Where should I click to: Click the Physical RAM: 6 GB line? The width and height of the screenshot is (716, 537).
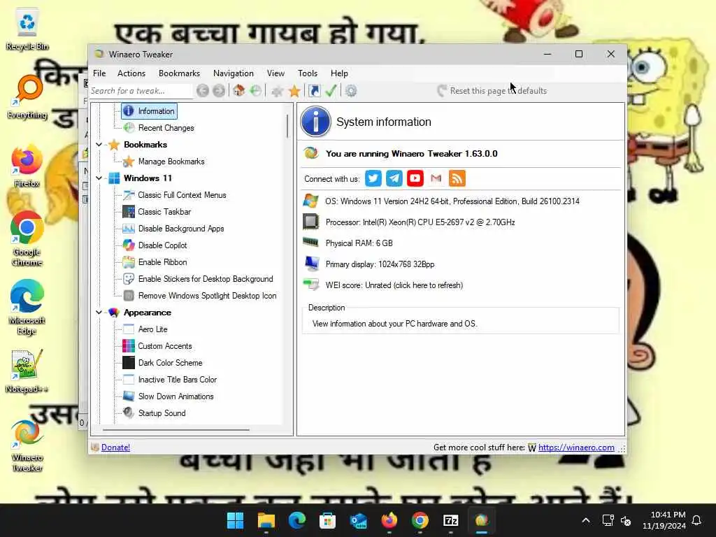[359, 243]
